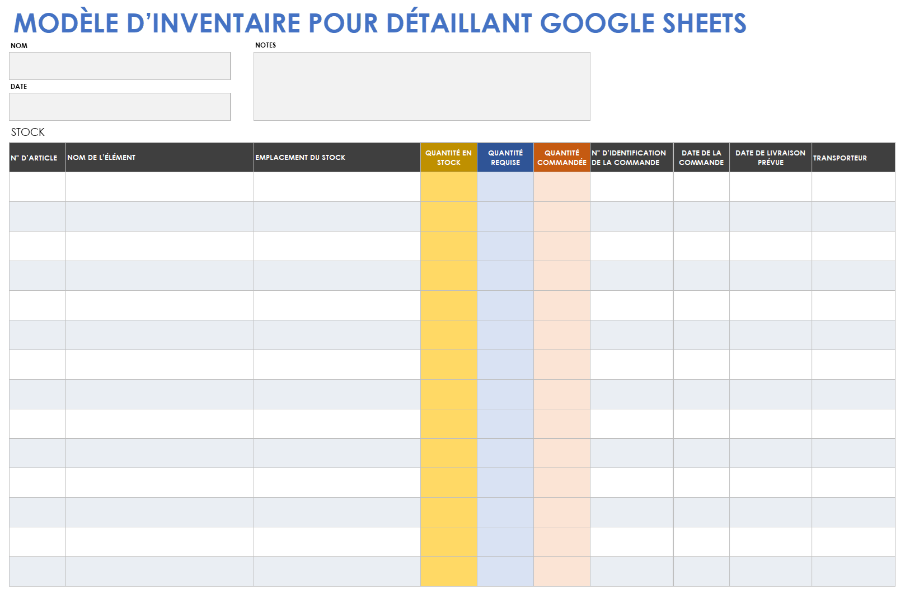Click the 'TRANSPORTEUR' column header

pos(854,158)
